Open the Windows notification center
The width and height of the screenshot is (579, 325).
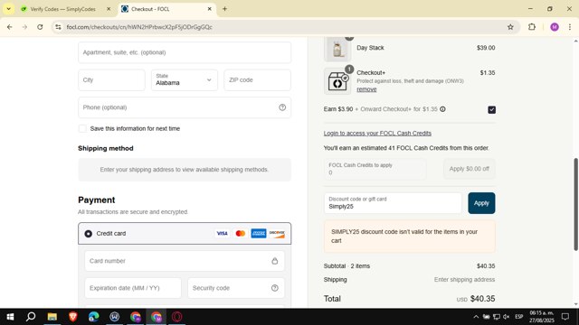point(565,317)
